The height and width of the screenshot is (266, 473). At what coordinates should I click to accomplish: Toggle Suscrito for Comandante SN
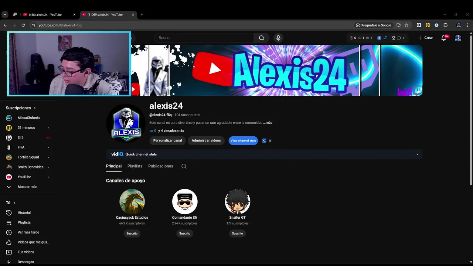(x=185, y=233)
